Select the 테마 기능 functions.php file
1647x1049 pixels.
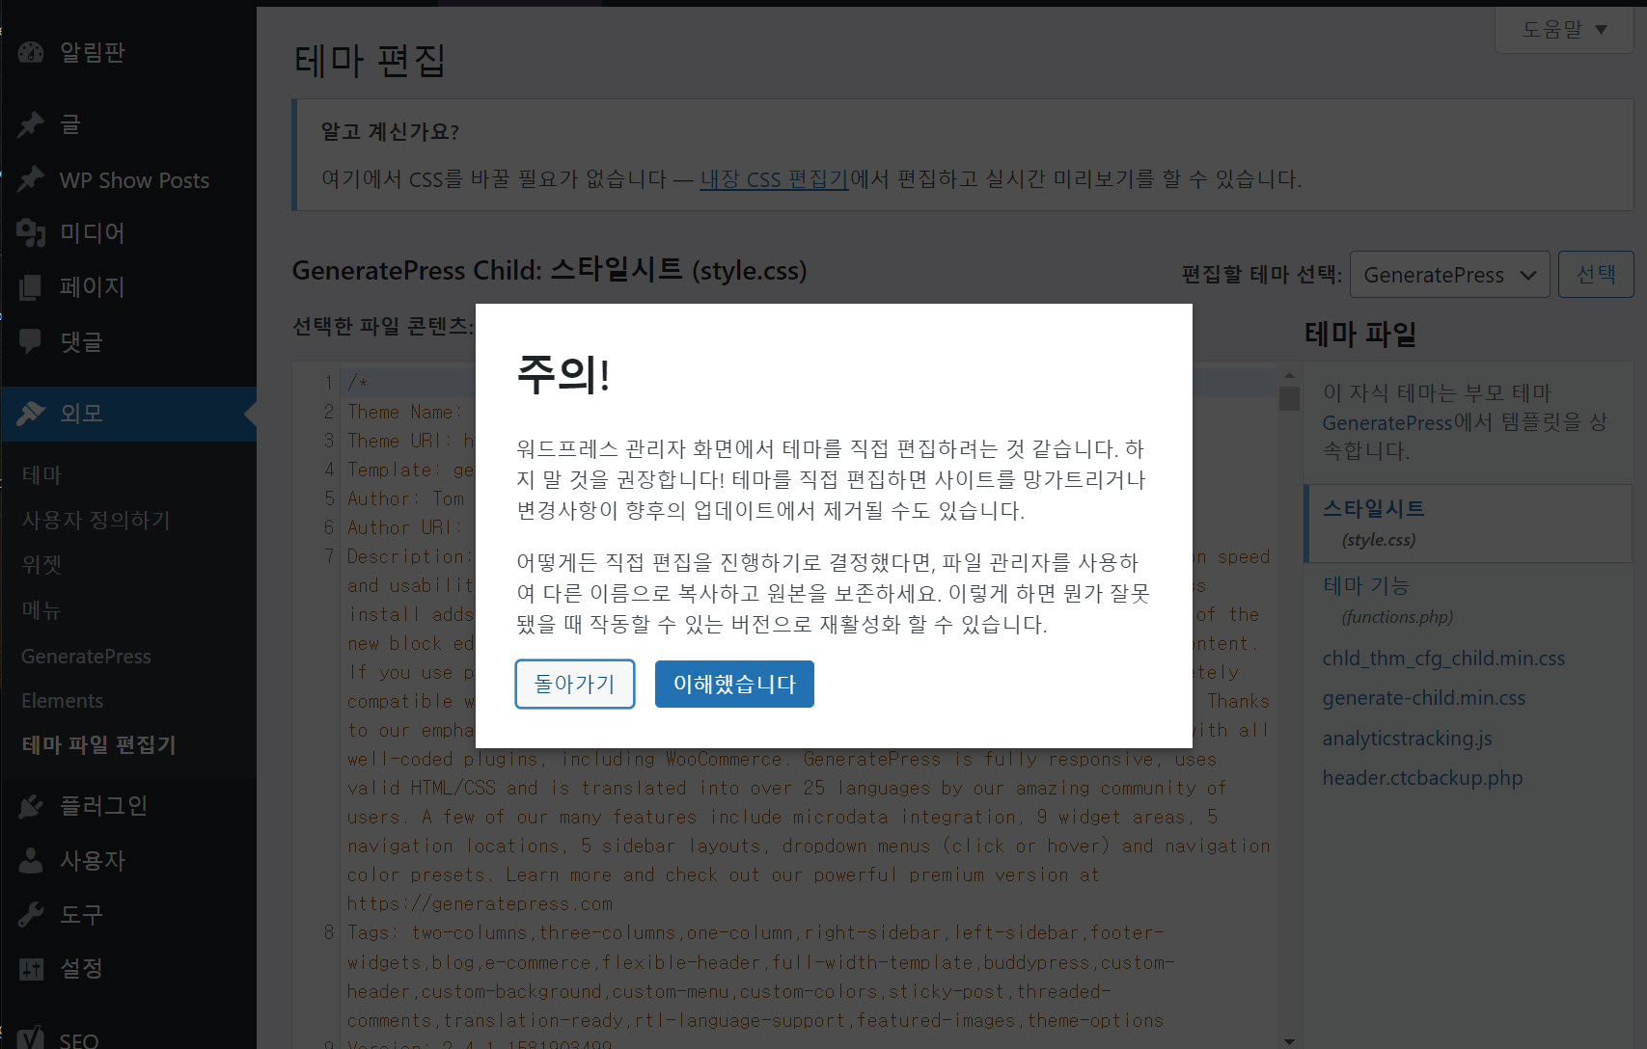tap(1364, 585)
